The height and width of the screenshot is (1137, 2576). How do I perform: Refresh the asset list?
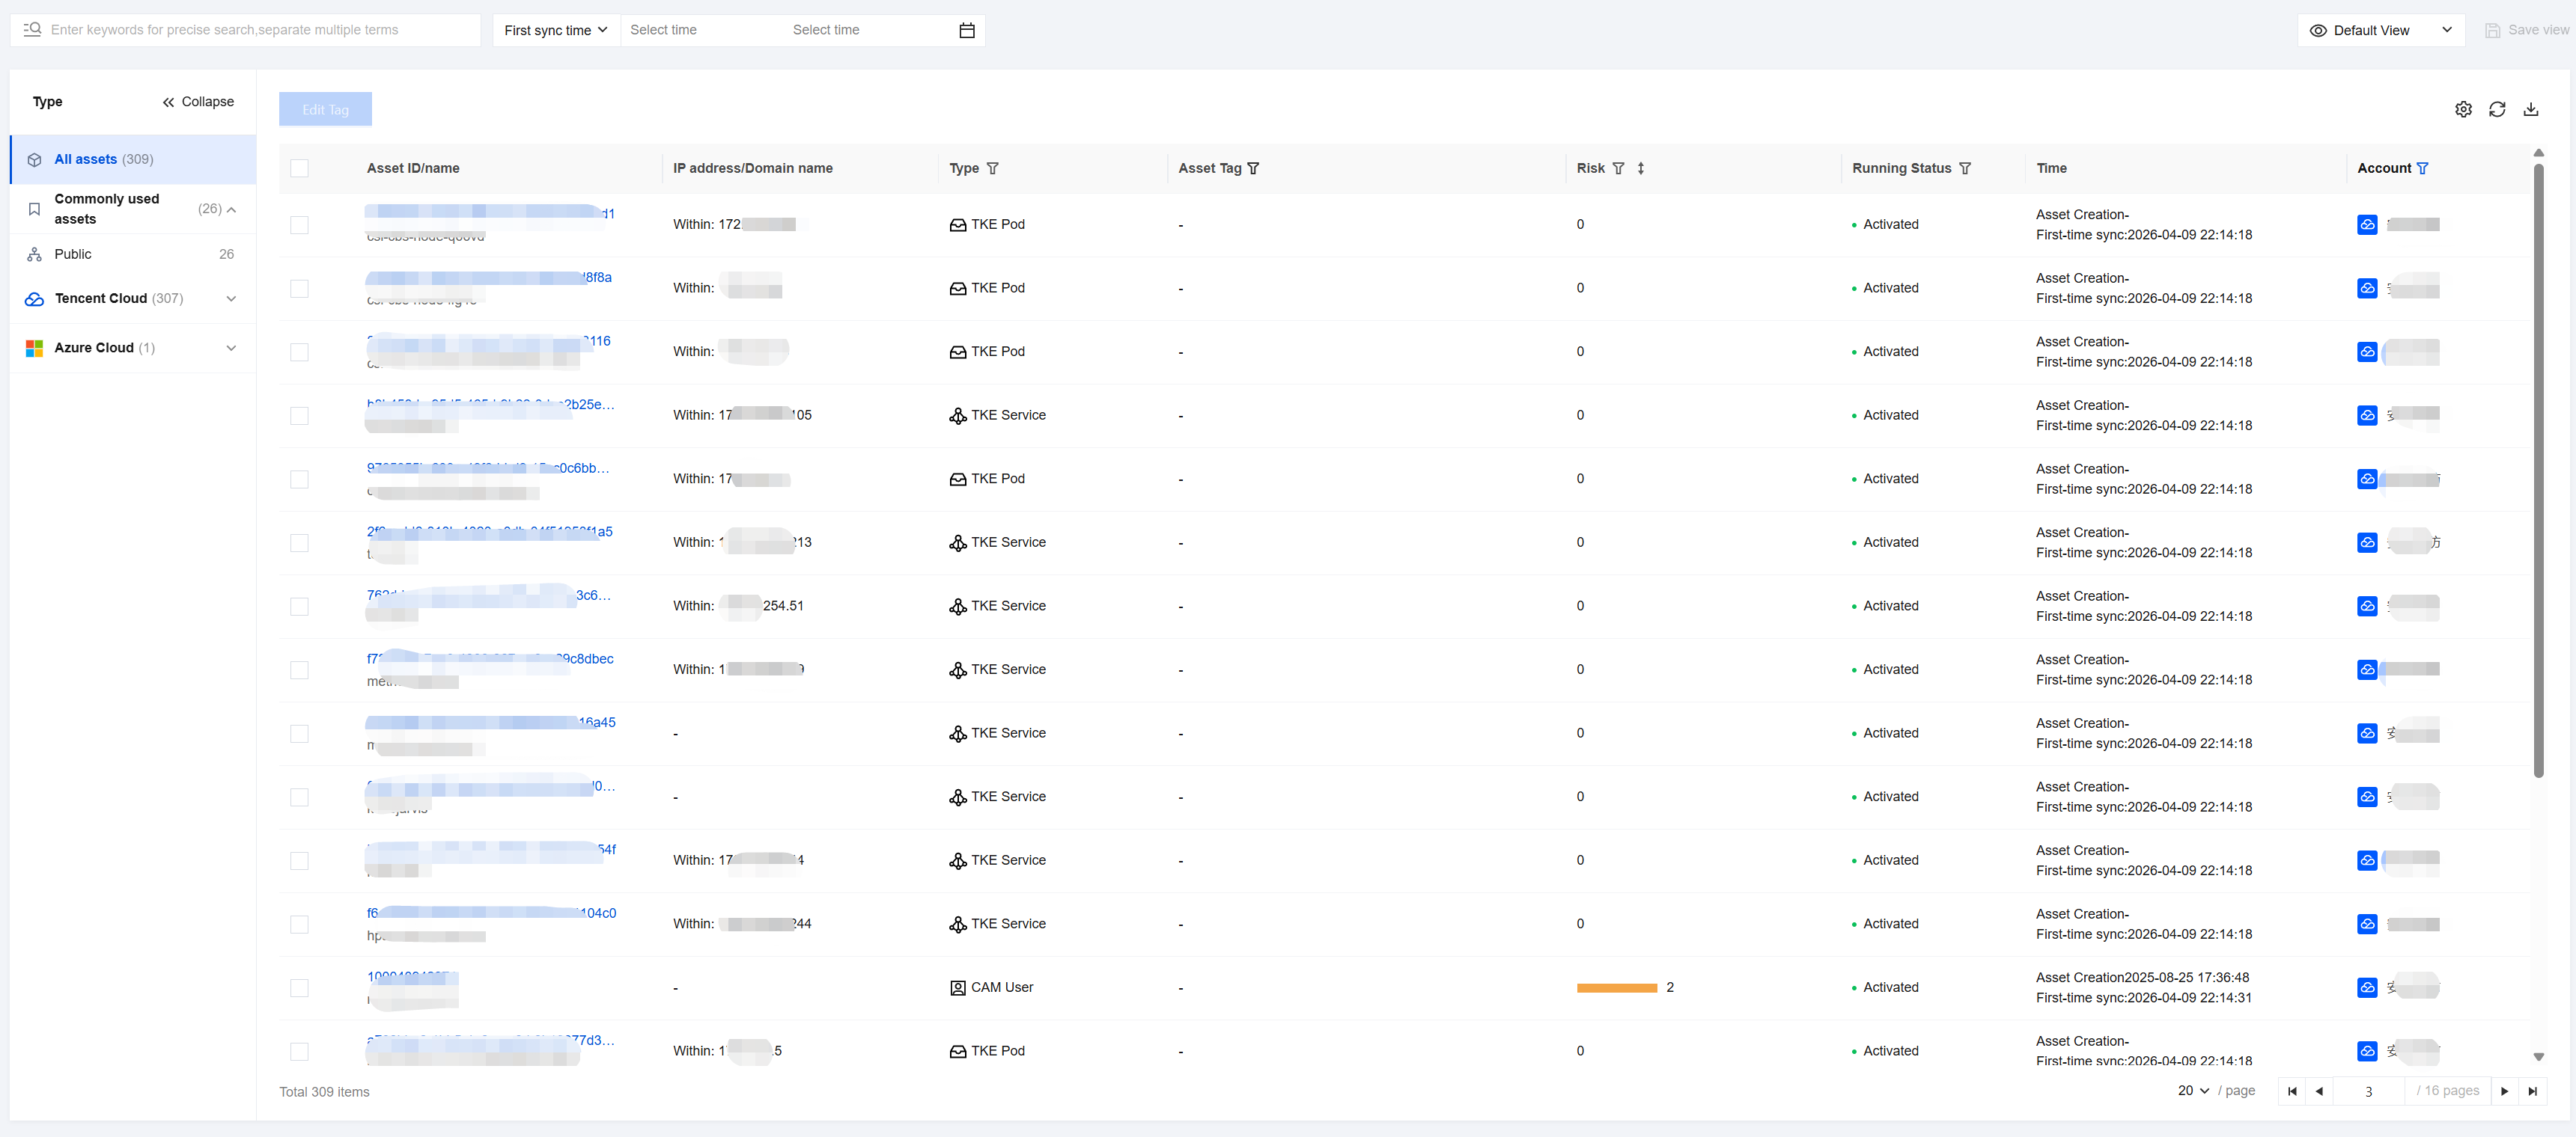pyautogui.click(x=2497, y=110)
